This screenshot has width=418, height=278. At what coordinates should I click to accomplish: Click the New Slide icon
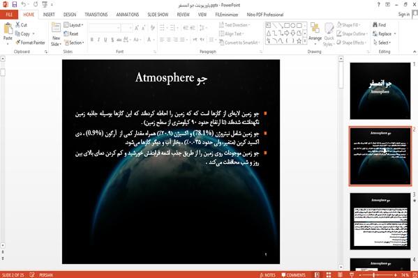point(56,28)
